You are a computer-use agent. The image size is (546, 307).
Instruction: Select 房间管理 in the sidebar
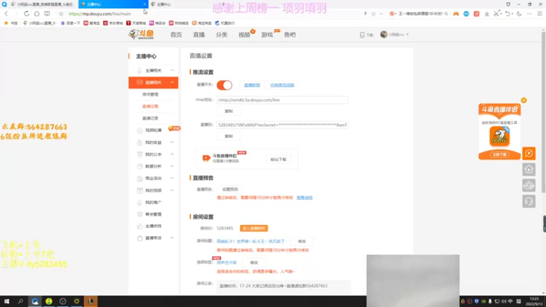150,94
